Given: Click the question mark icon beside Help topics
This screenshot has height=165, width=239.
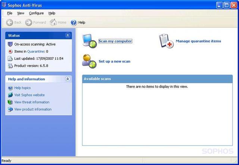Looking at the screenshot, I should (x=10, y=88).
